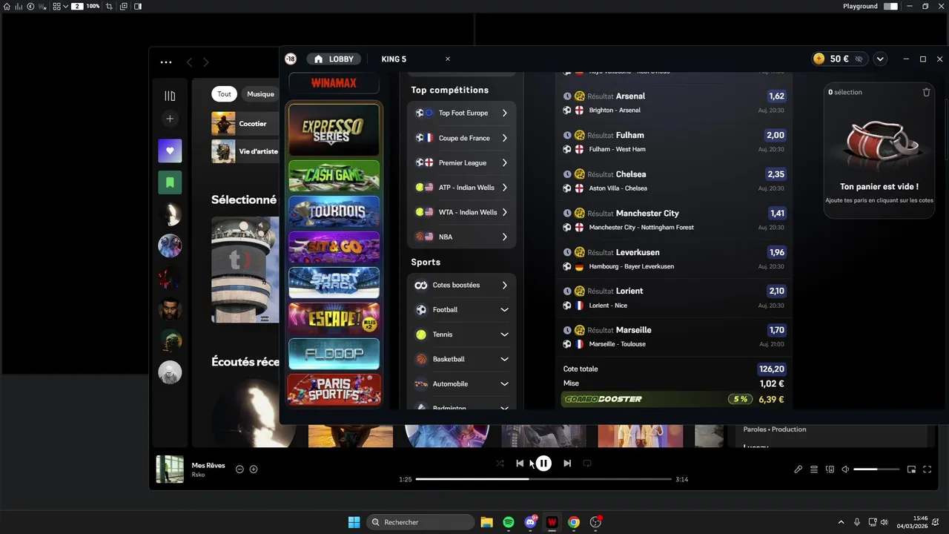
Task: Go back with music player left arrow
Action: pyautogui.click(x=189, y=62)
